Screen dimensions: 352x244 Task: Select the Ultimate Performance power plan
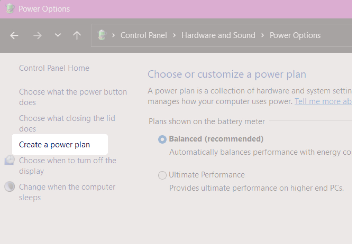coord(162,175)
